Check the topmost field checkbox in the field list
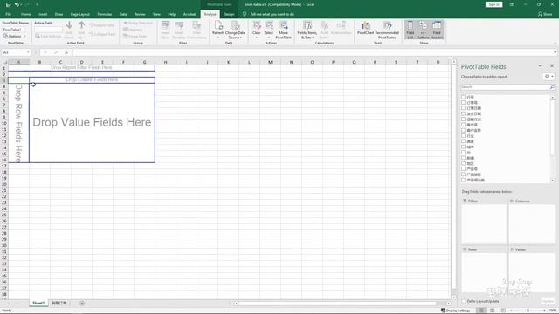Screen dimensions: 559x314 pos(464,97)
